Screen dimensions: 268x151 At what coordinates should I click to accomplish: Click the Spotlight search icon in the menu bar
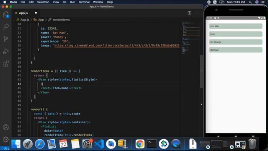pyautogui.click(x=250, y=2)
